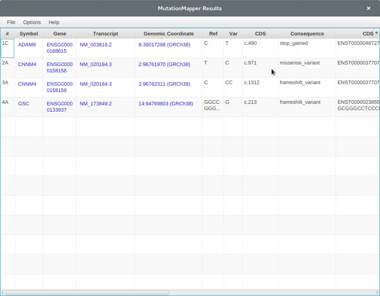Open gene link ENSG00000133937
Viewport: 380px width, 296px height.
60,107
